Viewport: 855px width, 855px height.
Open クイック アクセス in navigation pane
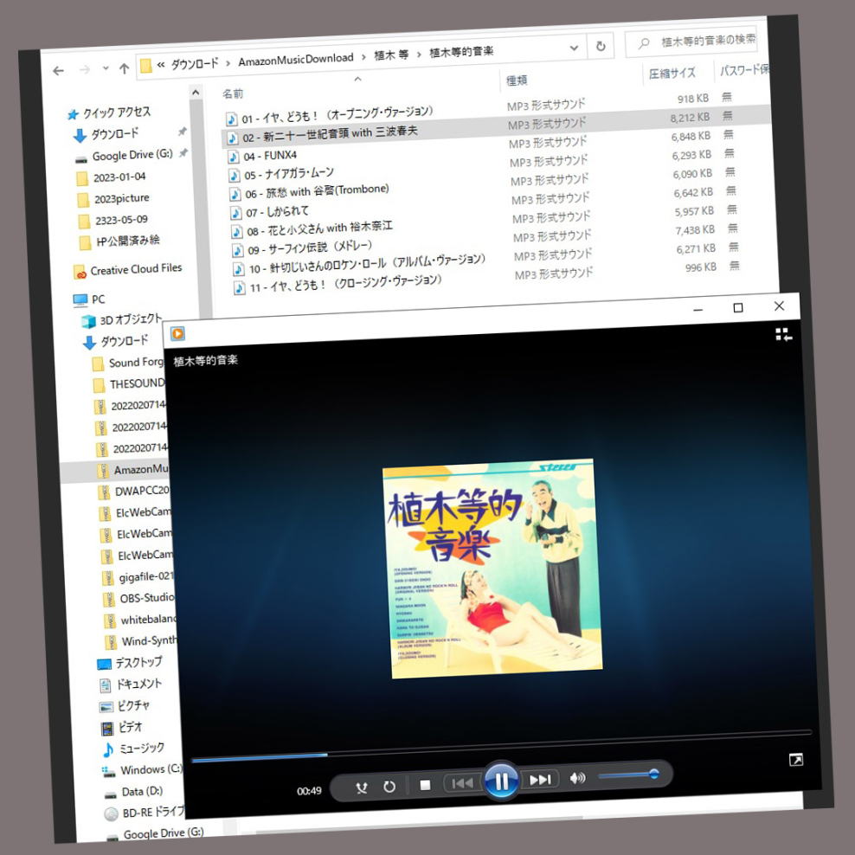[108, 112]
